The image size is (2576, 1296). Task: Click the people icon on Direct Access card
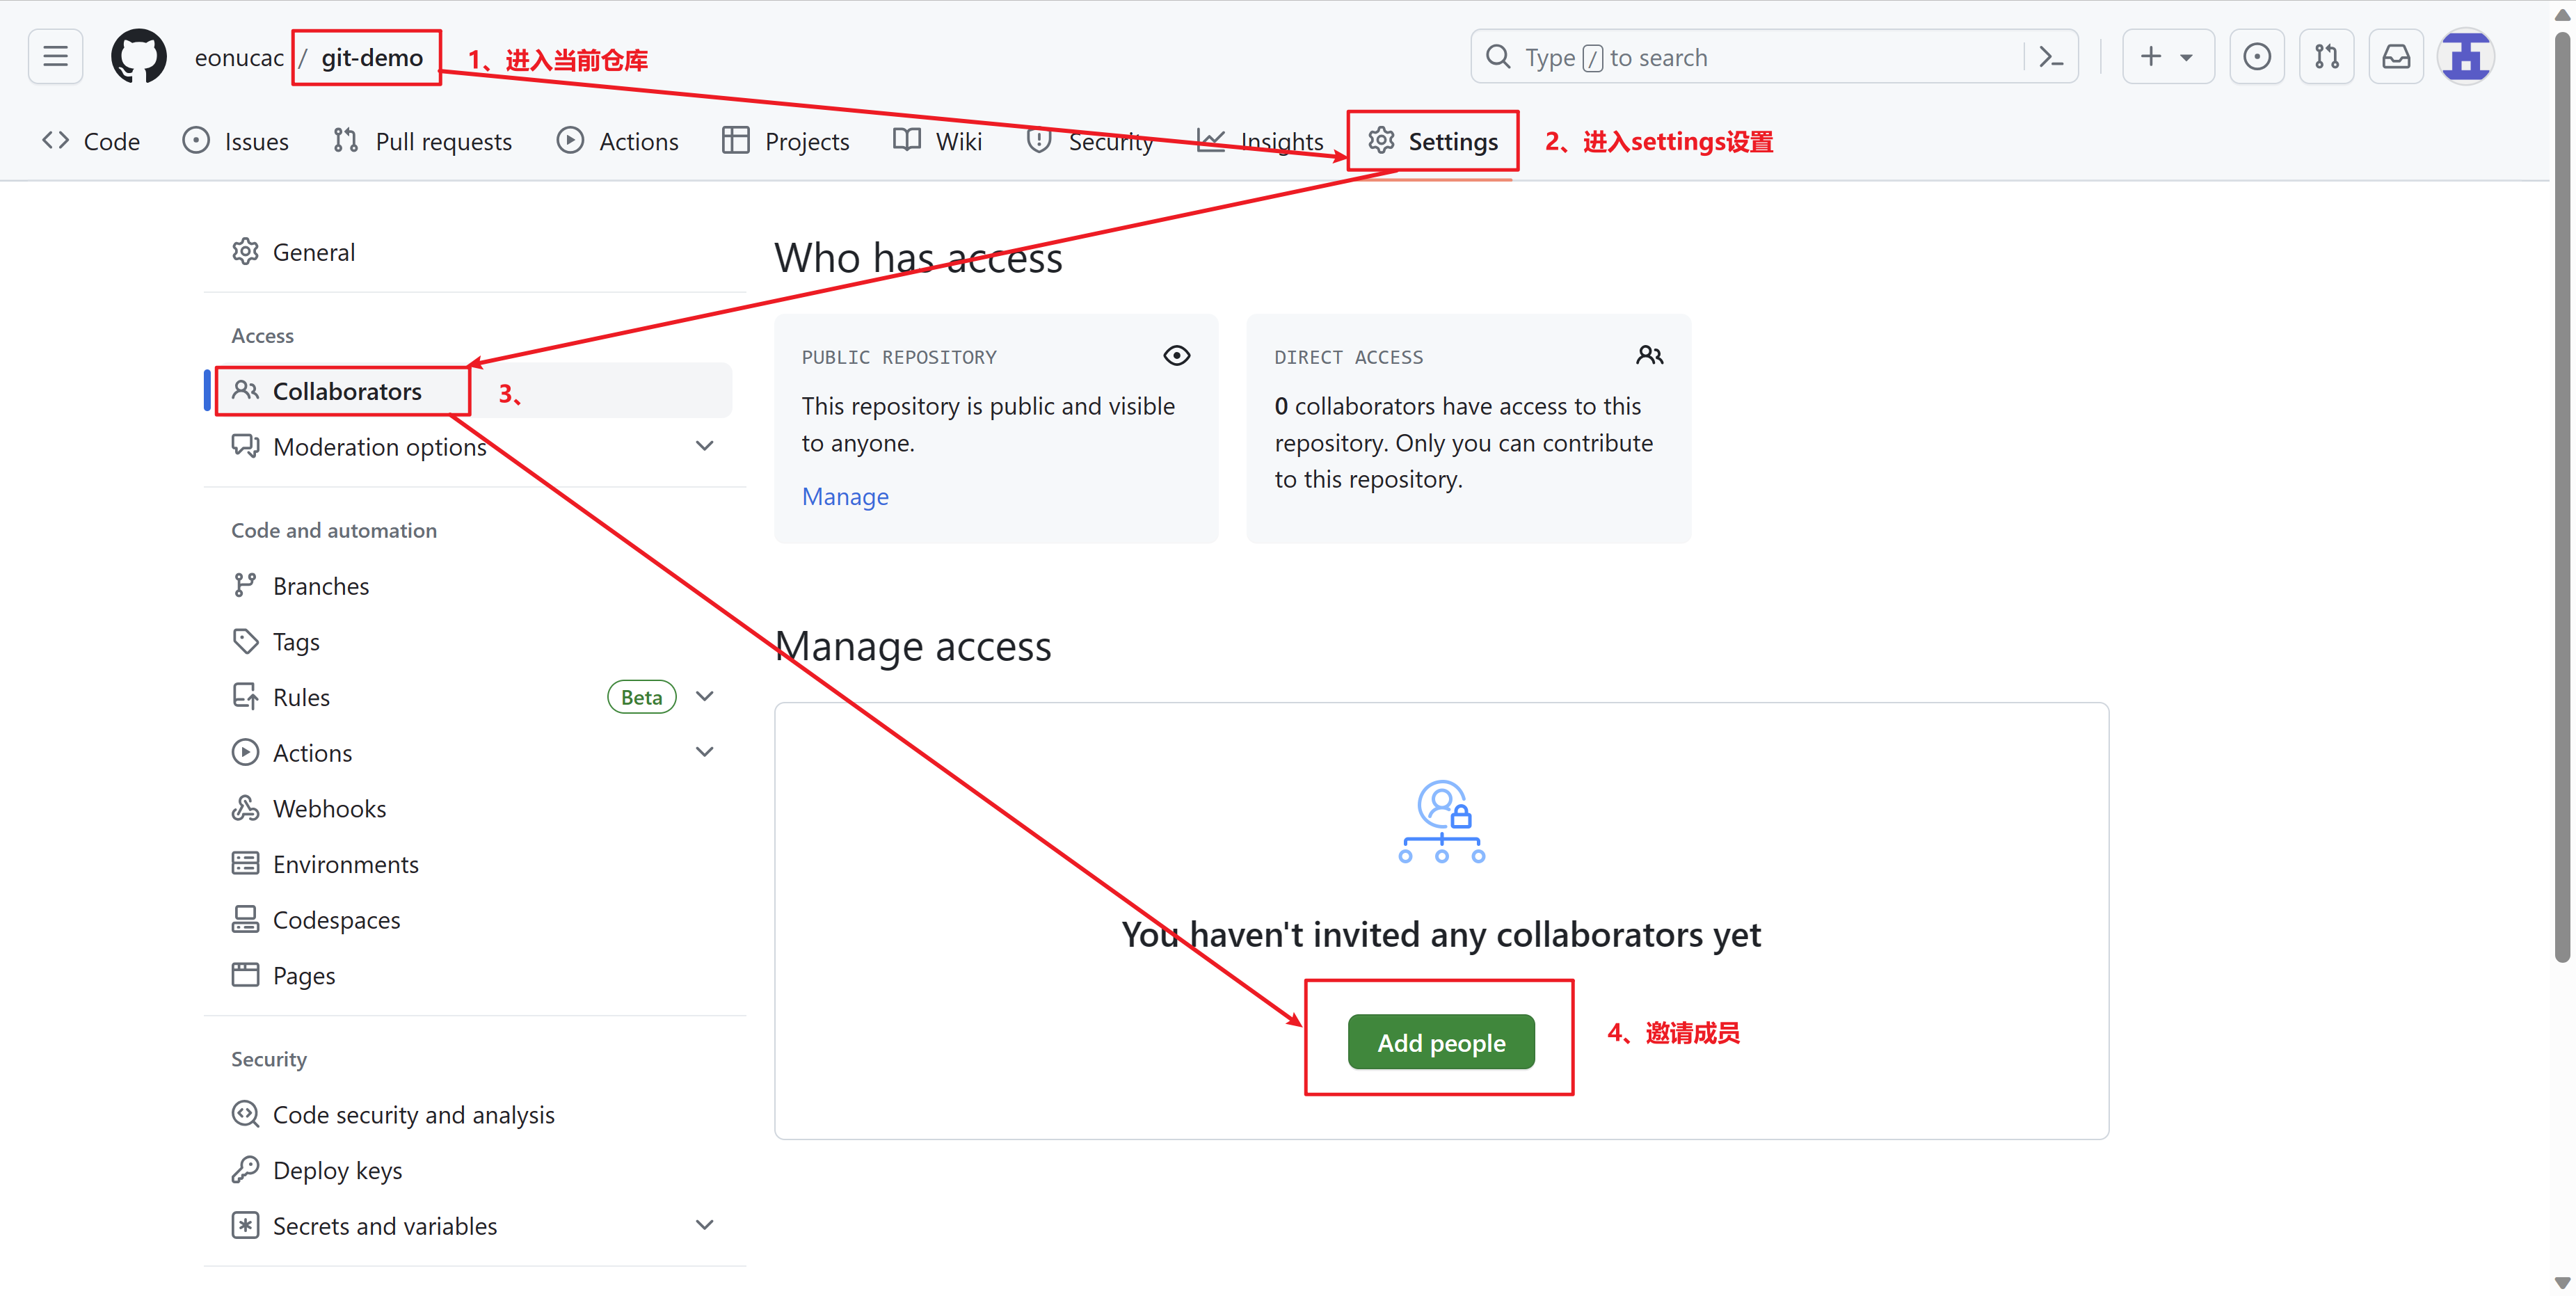1649,356
